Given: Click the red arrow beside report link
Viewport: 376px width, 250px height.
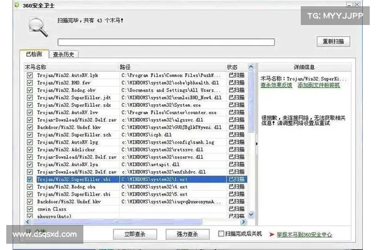Looking at the screenshot, I should [272, 234].
